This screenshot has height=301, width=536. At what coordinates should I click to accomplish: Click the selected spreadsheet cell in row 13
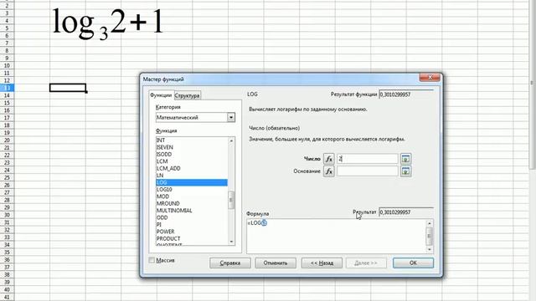tap(68, 88)
